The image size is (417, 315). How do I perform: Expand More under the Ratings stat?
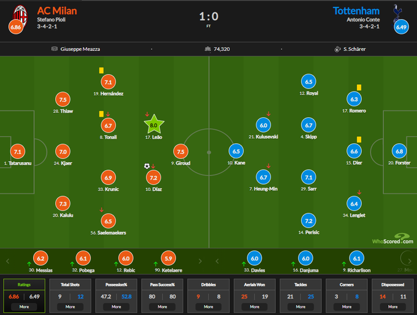25,306
